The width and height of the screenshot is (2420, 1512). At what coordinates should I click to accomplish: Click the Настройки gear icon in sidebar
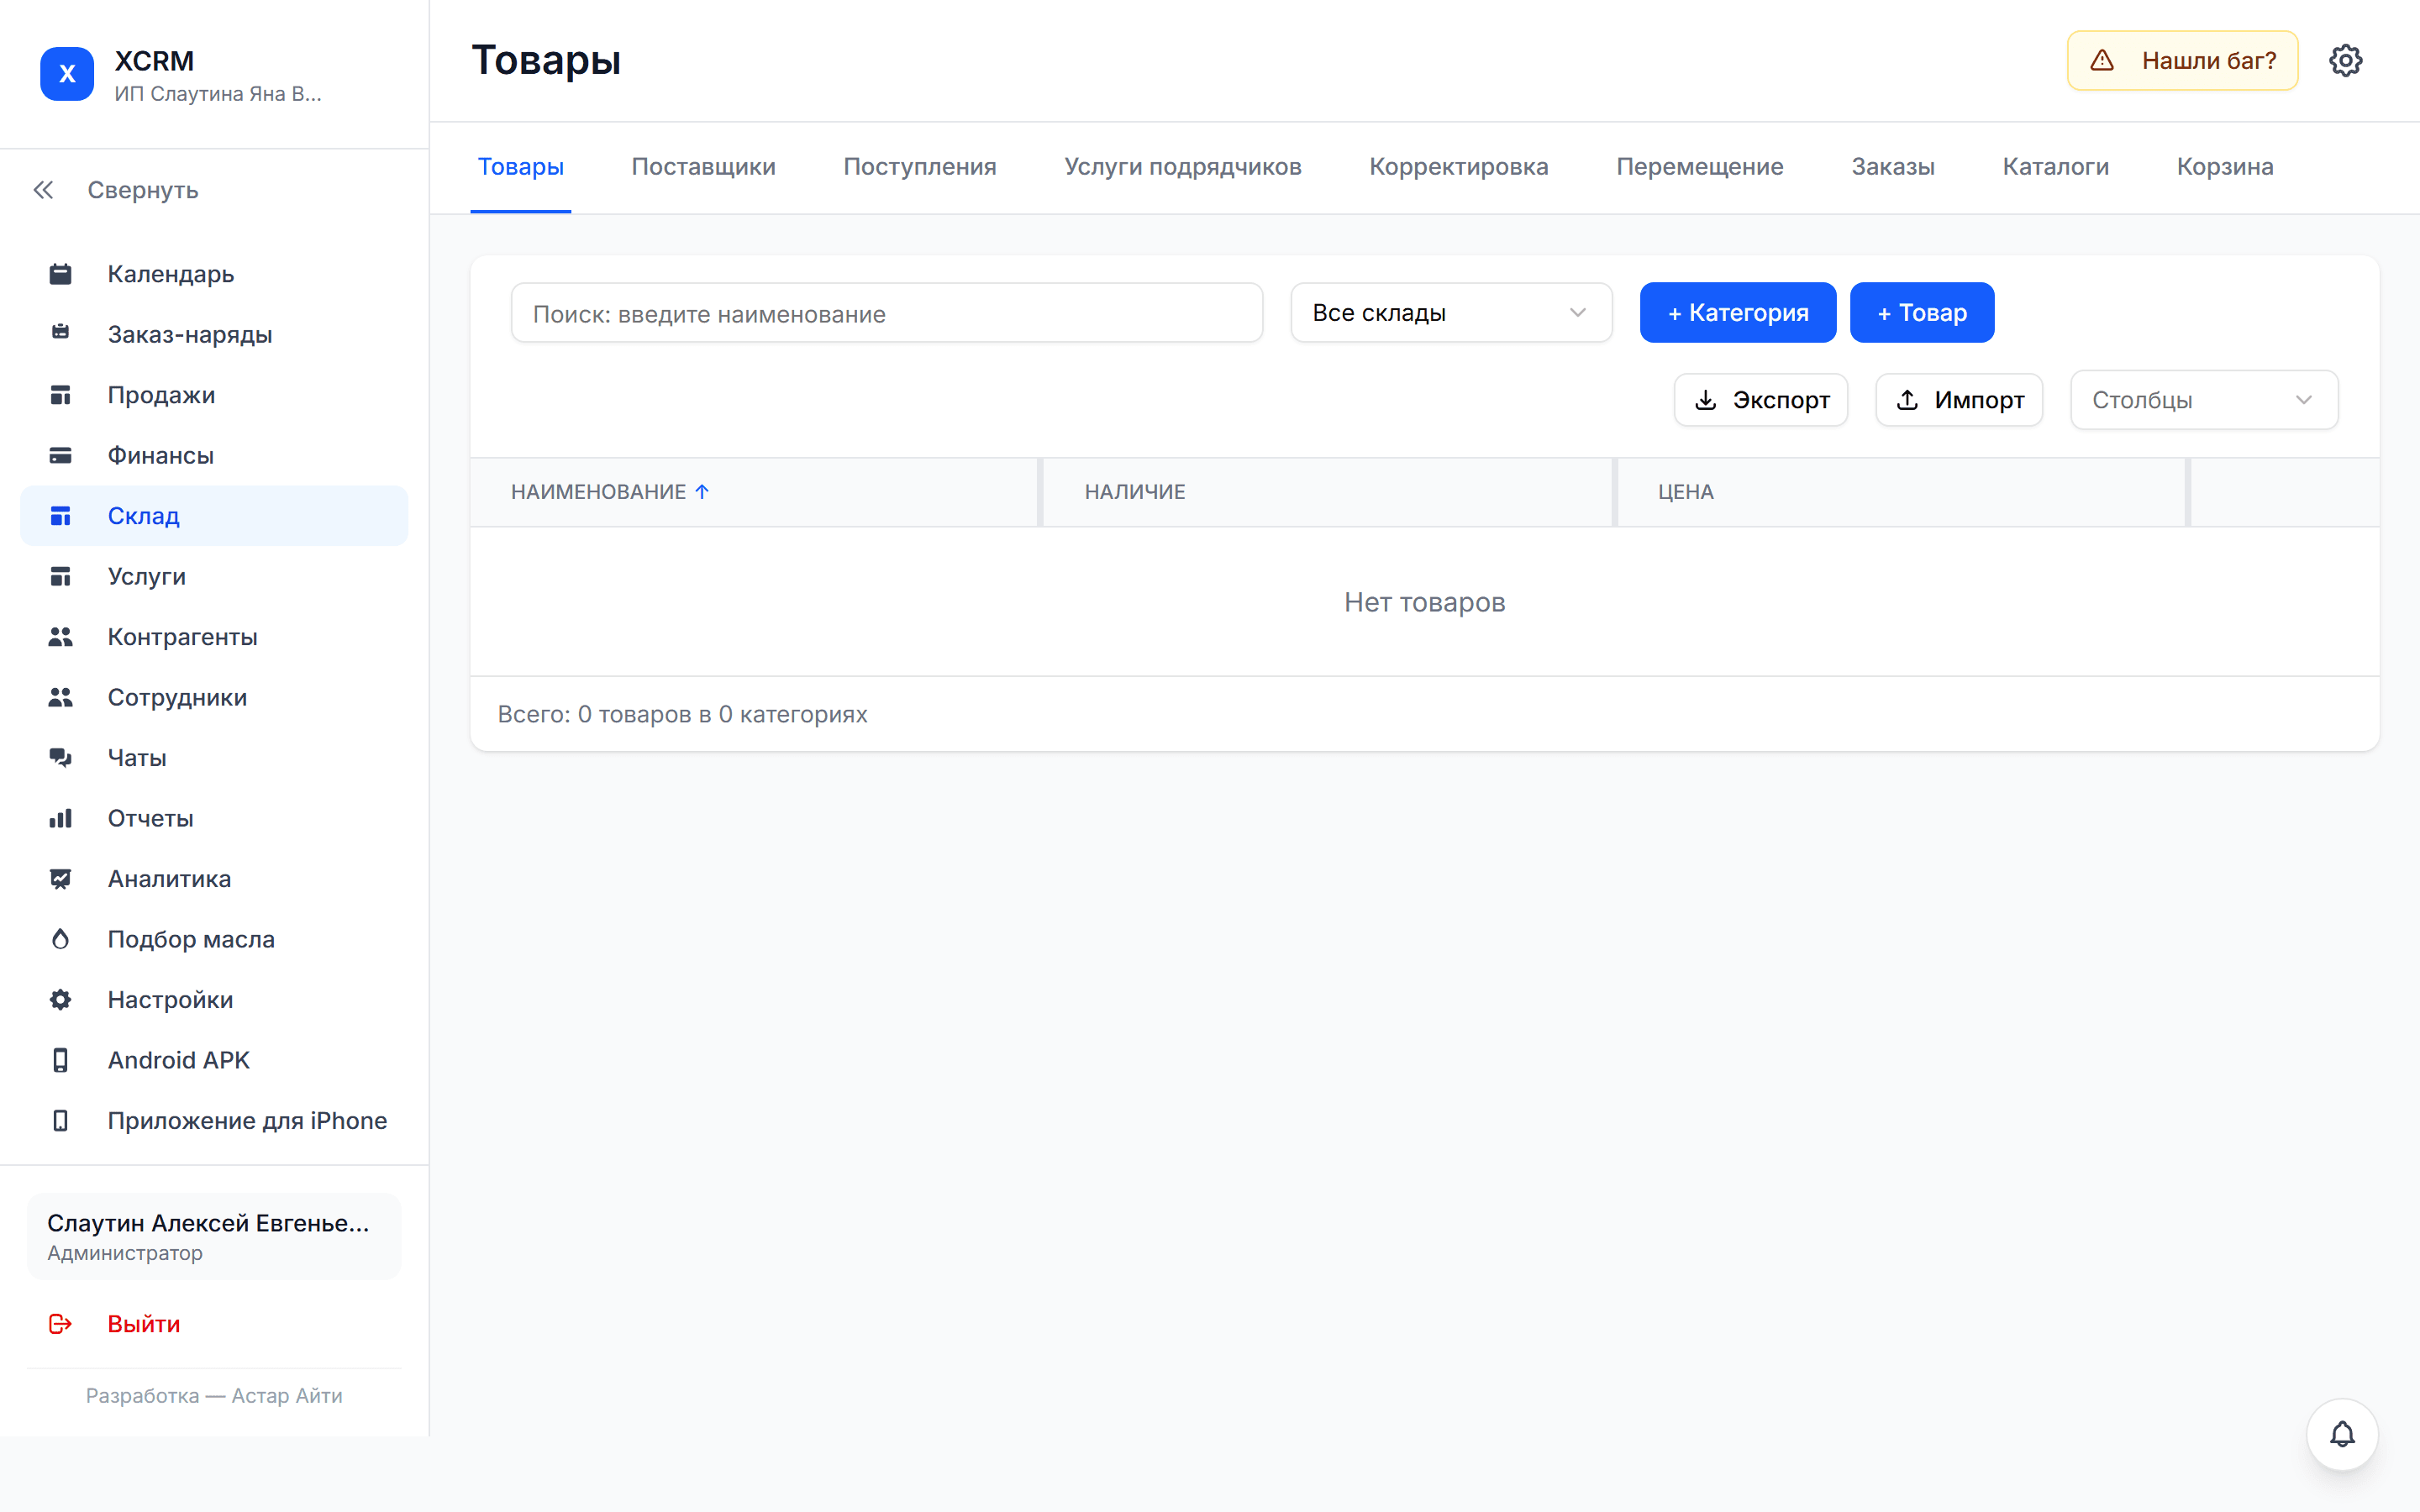pyautogui.click(x=60, y=1000)
